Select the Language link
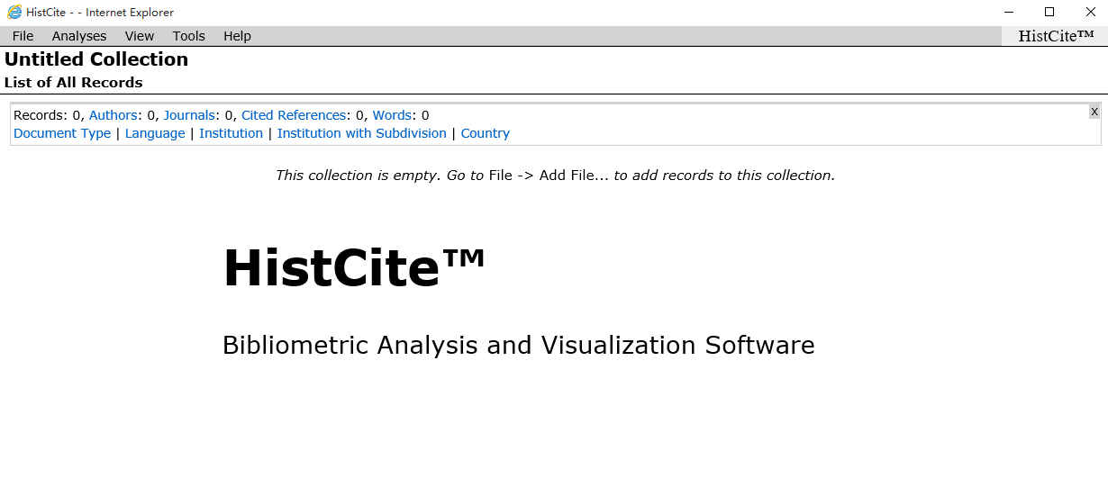The width and height of the screenshot is (1108, 478). coord(155,133)
